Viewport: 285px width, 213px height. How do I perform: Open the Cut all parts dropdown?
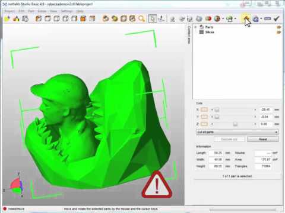pos(237,132)
